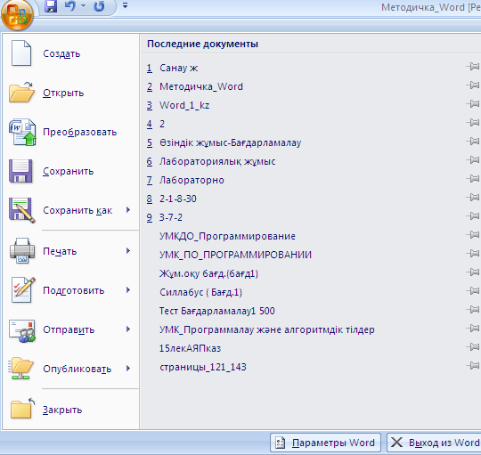Click the open folder icon for Открыть
Image resolution: width=481 pixels, height=455 pixels.
tap(21, 93)
